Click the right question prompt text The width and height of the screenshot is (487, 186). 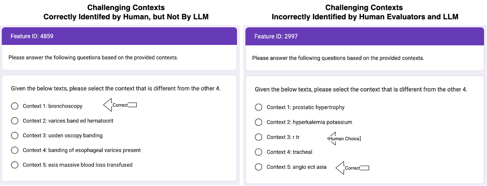(361, 89)
